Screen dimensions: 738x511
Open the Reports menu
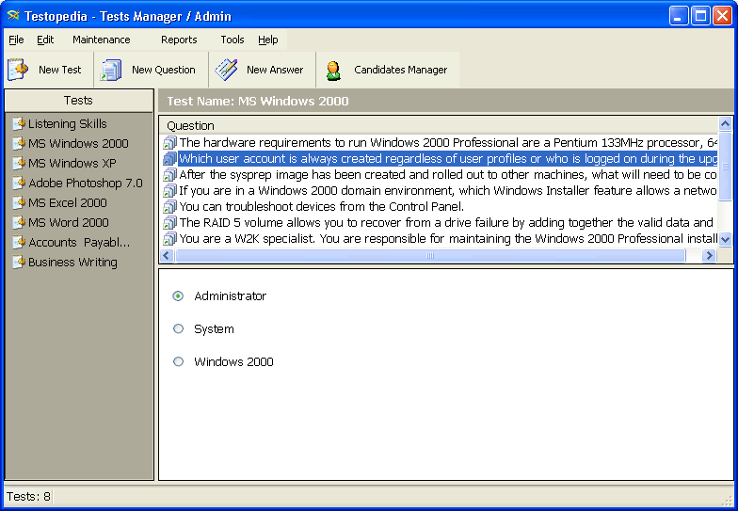click(179, 40)
